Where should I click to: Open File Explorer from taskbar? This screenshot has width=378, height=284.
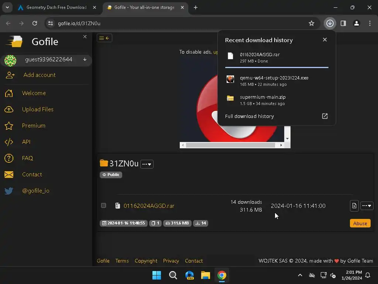click(205, 275)
